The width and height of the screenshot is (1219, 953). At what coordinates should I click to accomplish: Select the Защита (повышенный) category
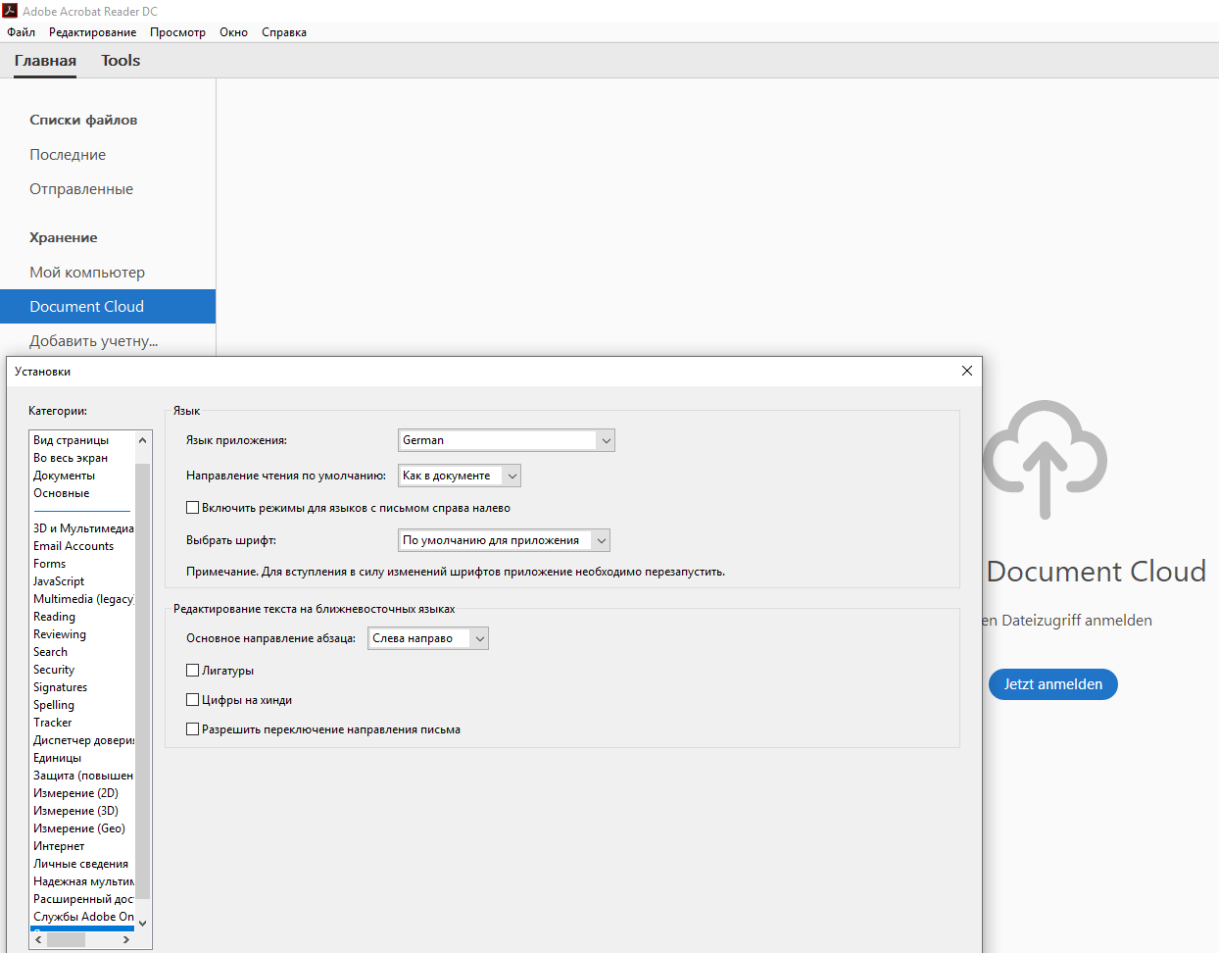click(83, 776)
